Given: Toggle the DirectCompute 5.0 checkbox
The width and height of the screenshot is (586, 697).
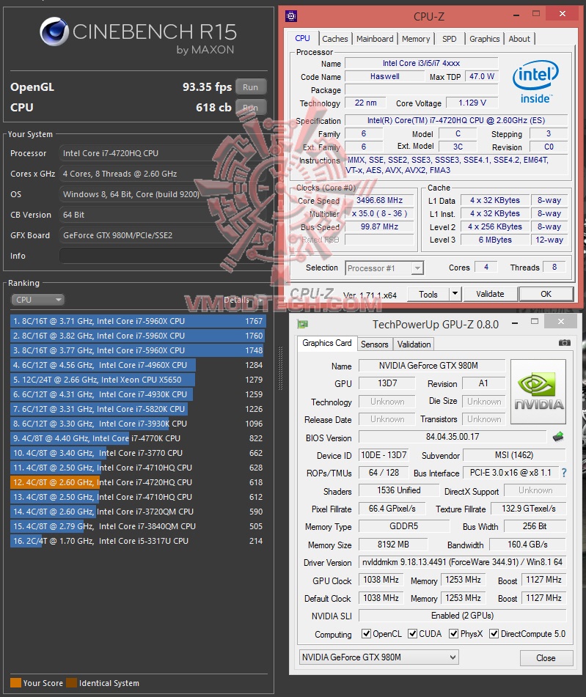Looking at the screenshot, I should pos(494,633).
